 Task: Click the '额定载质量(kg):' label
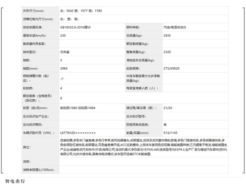tap(137, 44)
